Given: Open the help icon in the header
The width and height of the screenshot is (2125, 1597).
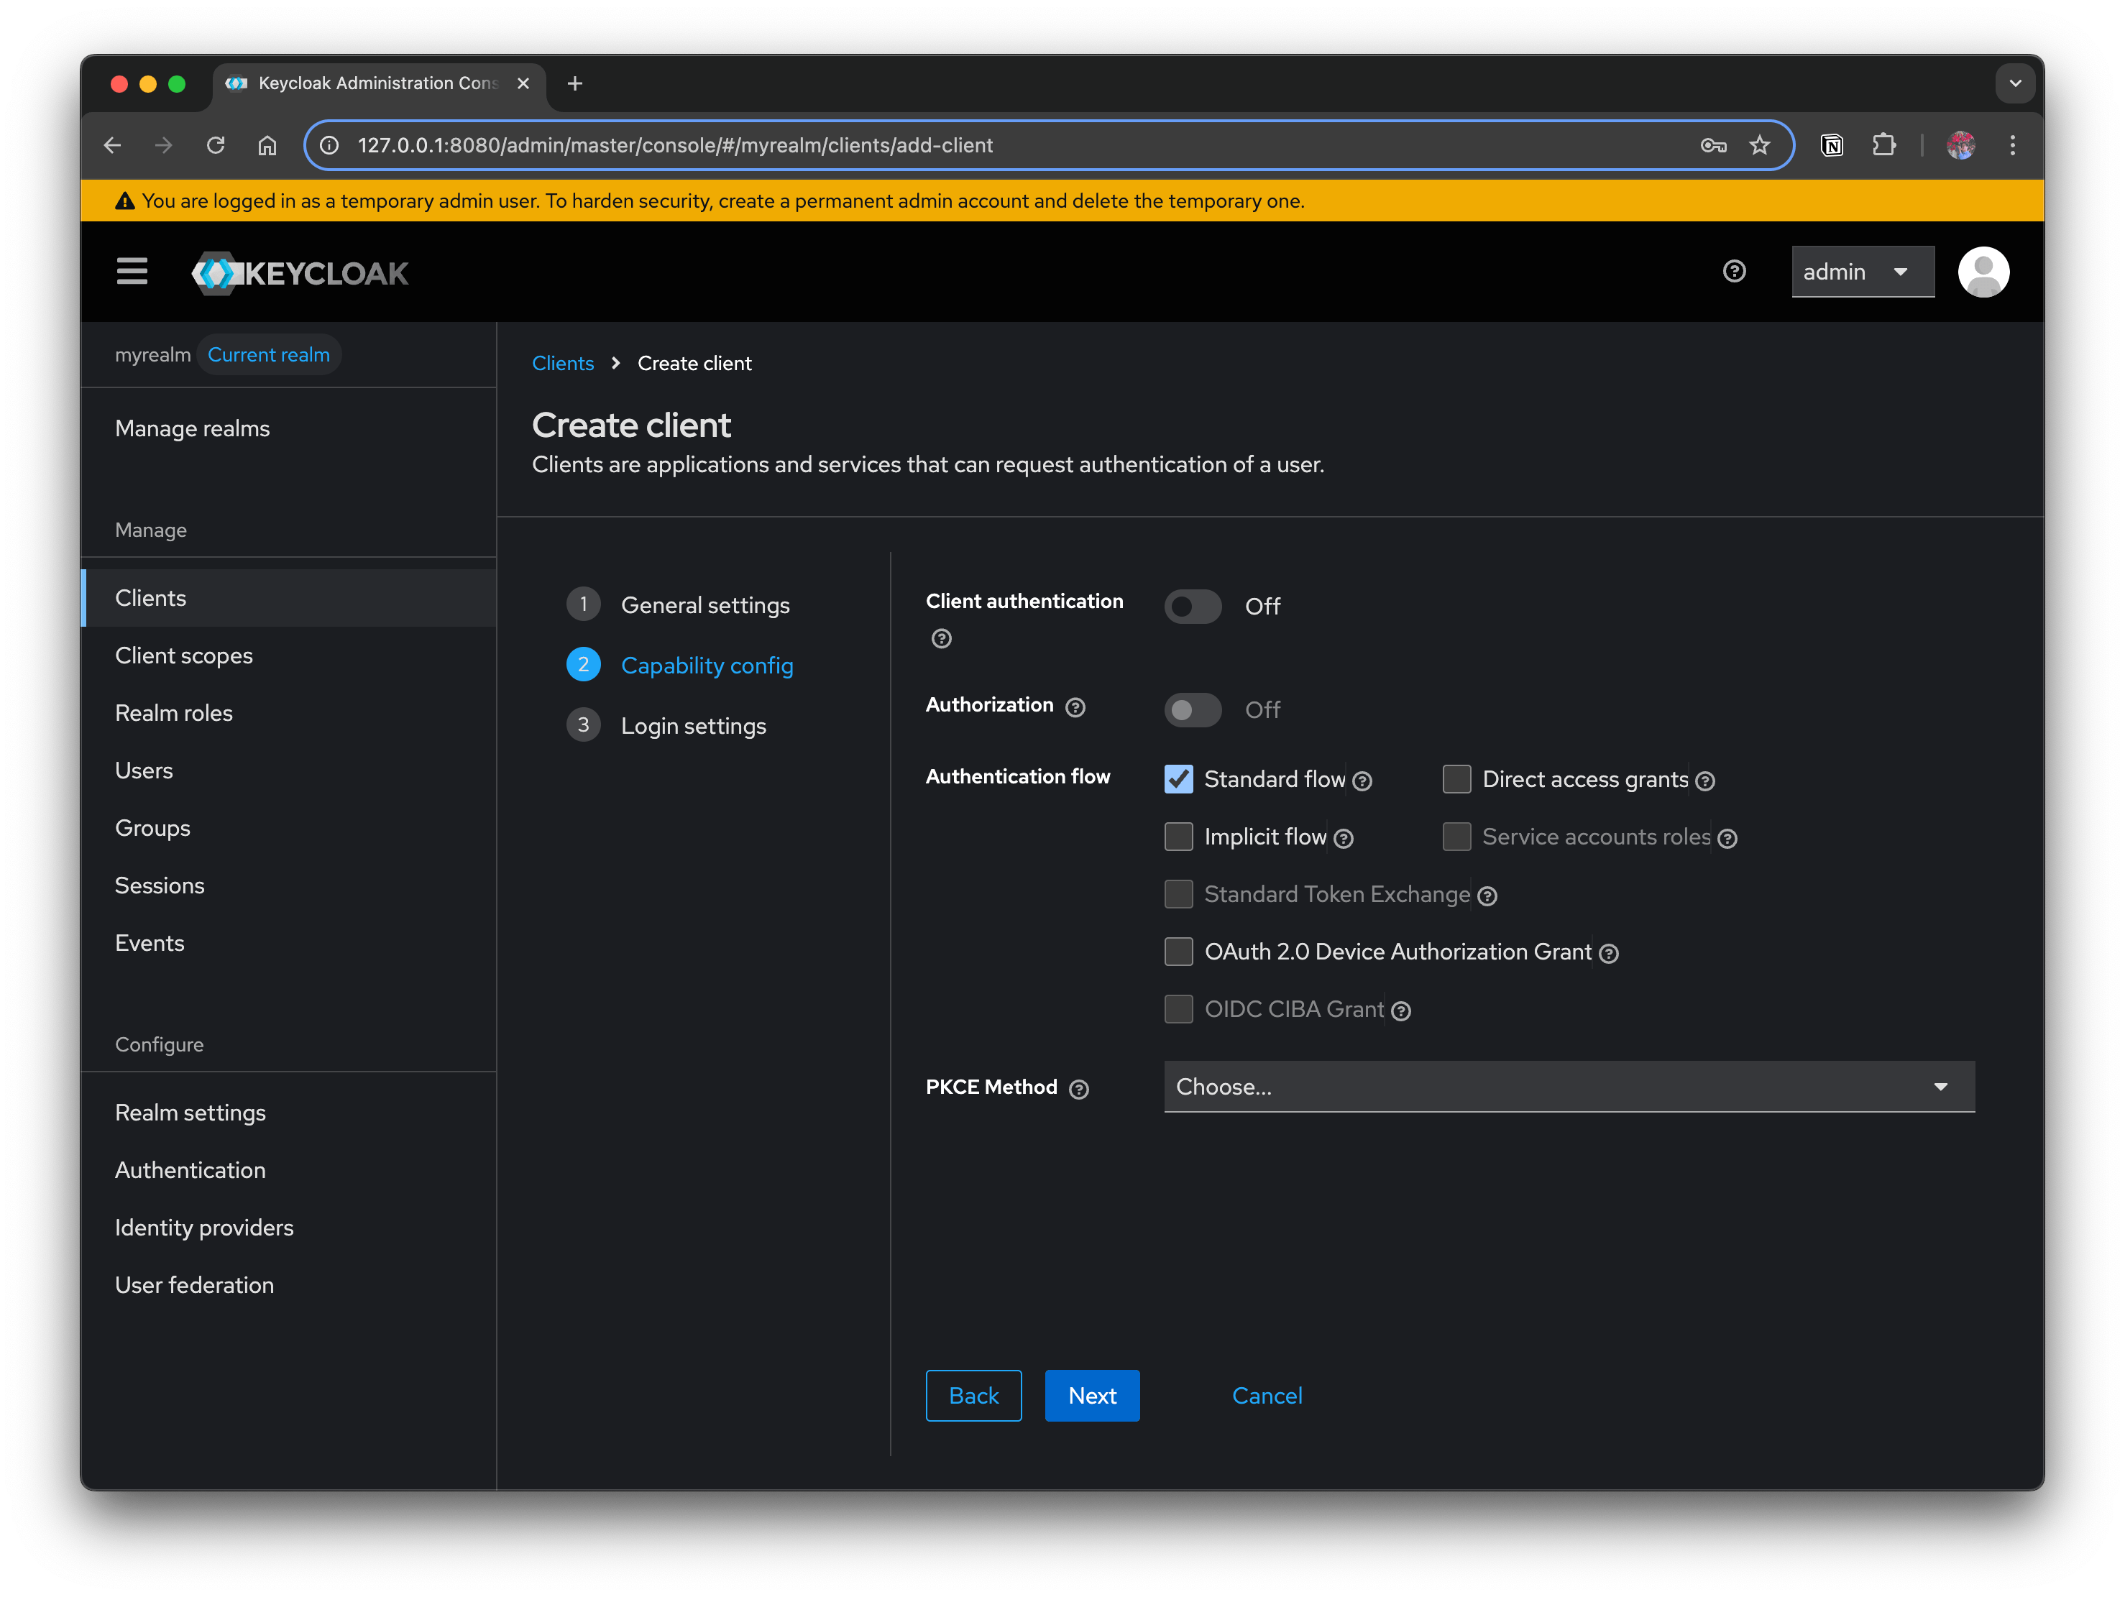Looking at the screenshot, I should click(x=1733, y=272).
